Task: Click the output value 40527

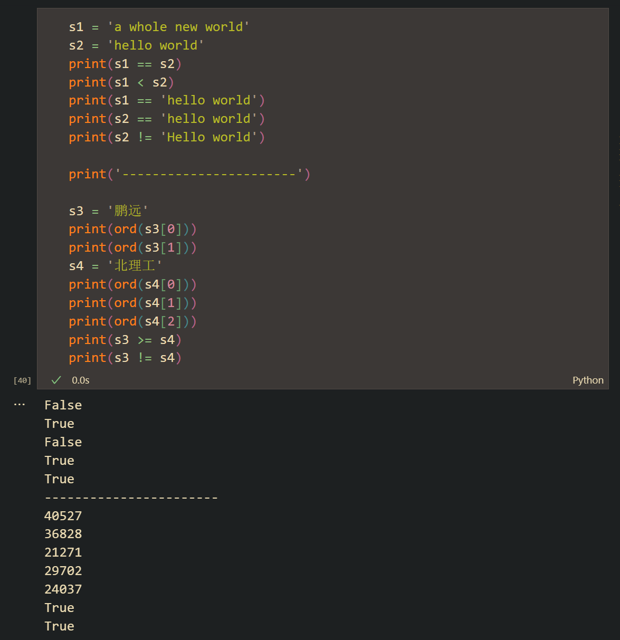Action: [x=63, y=515]
